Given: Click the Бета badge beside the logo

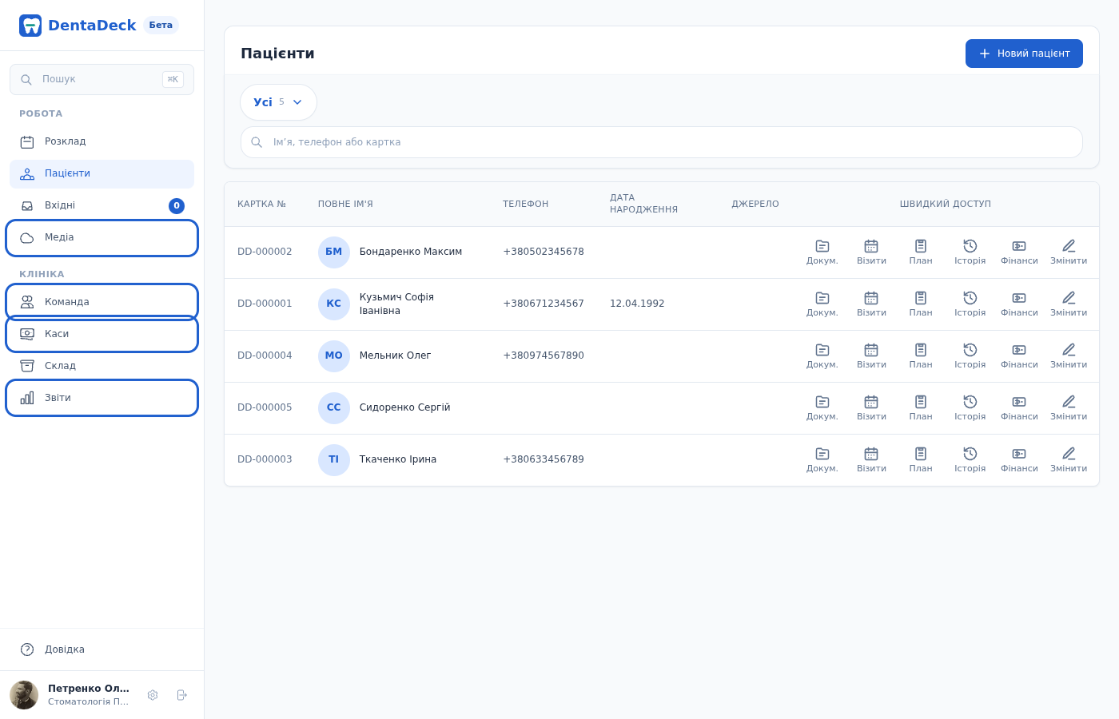Looking at the screenshot, I should 161,25.
